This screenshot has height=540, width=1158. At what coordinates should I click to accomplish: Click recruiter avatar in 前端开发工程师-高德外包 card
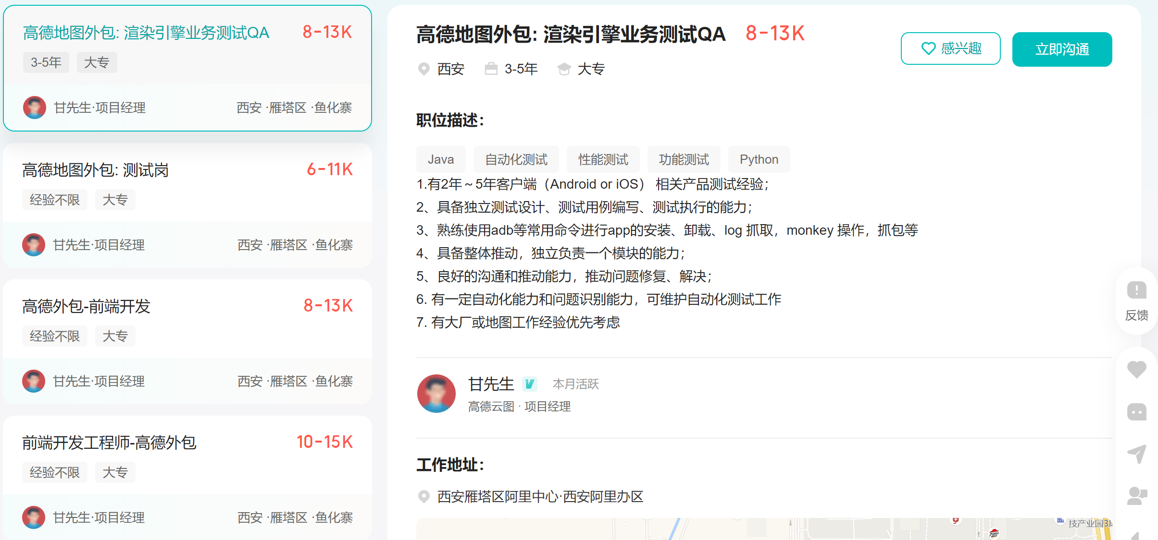click(34, 517)
